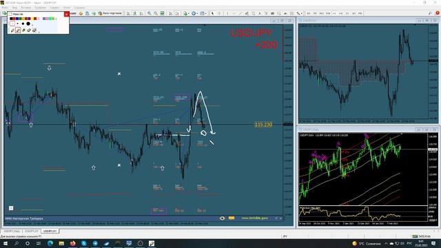
Task: Open the search magnifier in toolbar
Action: 430,13
